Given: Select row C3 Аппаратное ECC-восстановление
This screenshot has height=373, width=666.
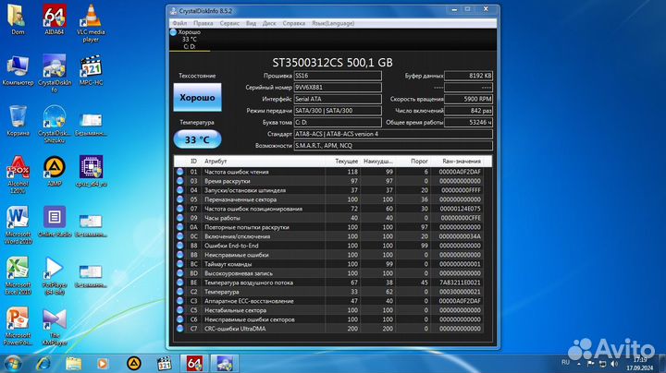Looking at the screenshot, I should (329, 301).
